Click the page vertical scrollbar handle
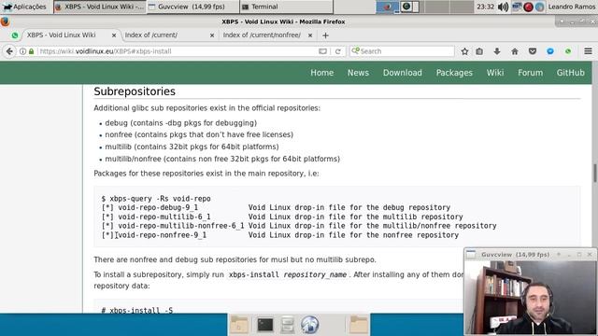The image size is (598, 336). 595,174
